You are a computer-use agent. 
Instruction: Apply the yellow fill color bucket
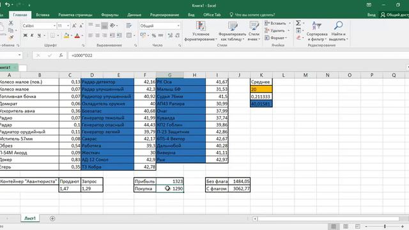tap(66, 36)
